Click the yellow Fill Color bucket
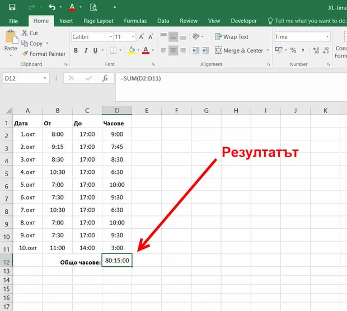The height and width of the screenshot is (311, 347). click(131, 50)
